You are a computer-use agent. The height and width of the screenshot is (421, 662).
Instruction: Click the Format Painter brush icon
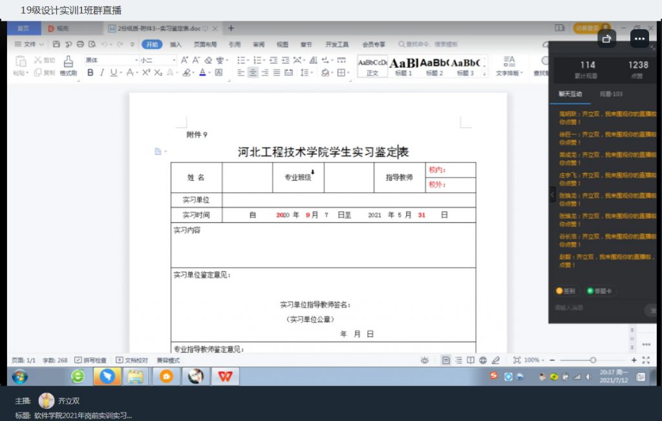click(x=68, y=61)
